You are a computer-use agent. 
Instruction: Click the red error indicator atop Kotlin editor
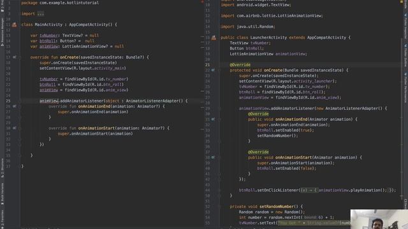coord(203,1)
